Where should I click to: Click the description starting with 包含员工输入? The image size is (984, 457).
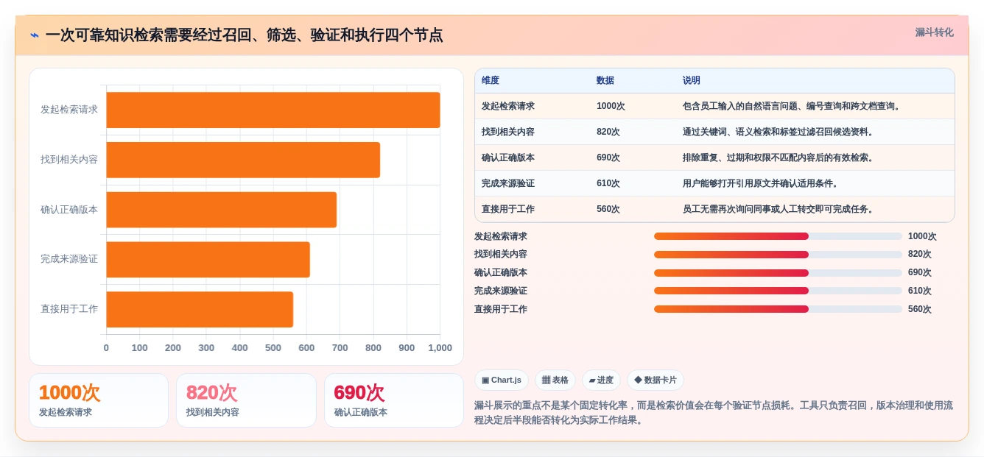[x=792, y=106]
